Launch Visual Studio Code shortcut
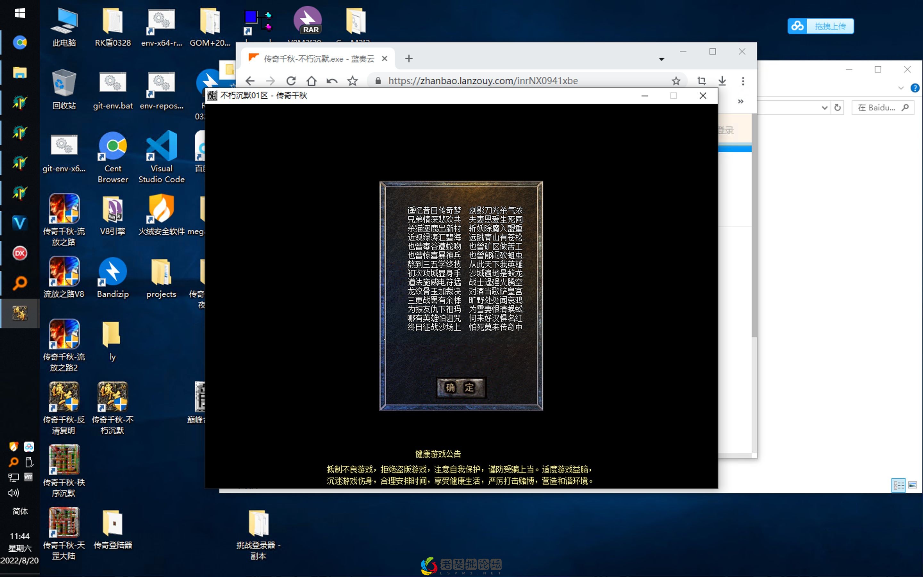923x577 pixels. 161,157
